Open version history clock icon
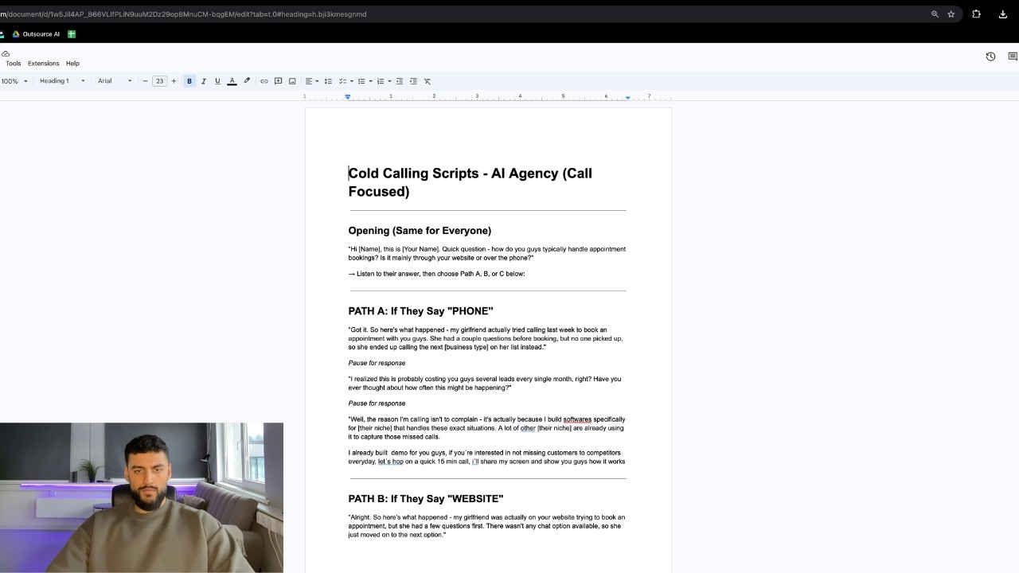The height and width of the screenshot is (573, 1019). [x=990, y=57]
